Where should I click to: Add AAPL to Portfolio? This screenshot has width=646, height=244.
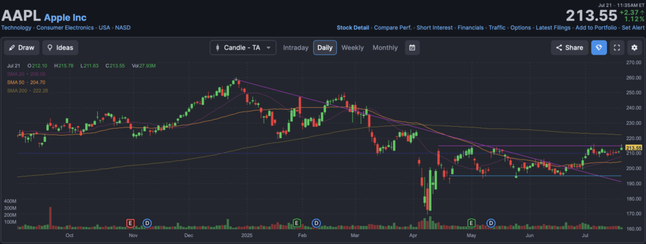(596, 28)
